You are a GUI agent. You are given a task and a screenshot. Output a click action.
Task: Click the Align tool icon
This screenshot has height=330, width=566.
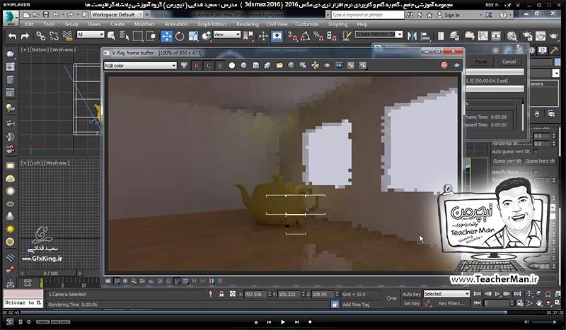(426, 36)
